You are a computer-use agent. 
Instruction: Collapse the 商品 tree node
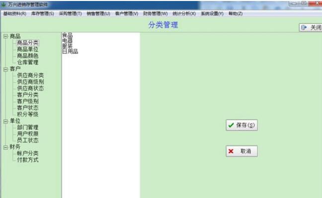5,36
